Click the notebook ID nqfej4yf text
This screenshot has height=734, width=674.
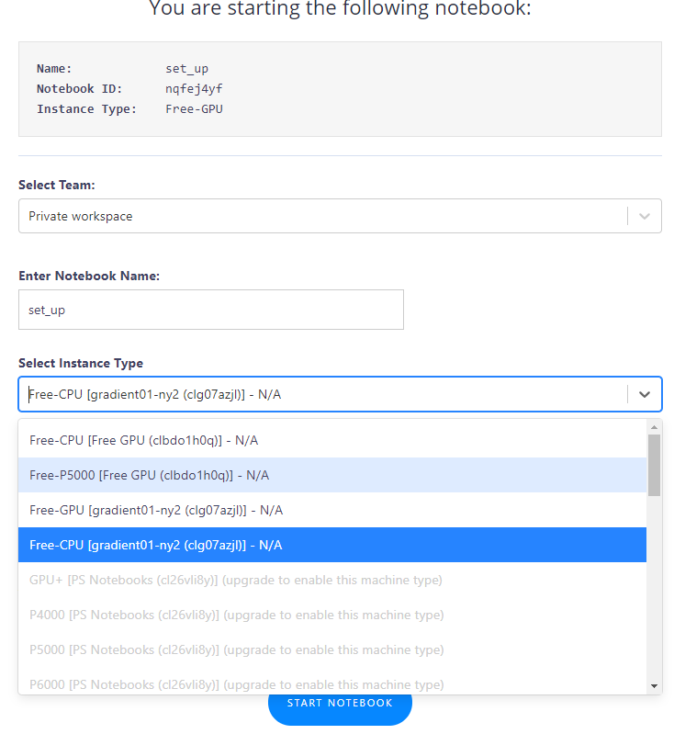point(194,89)
